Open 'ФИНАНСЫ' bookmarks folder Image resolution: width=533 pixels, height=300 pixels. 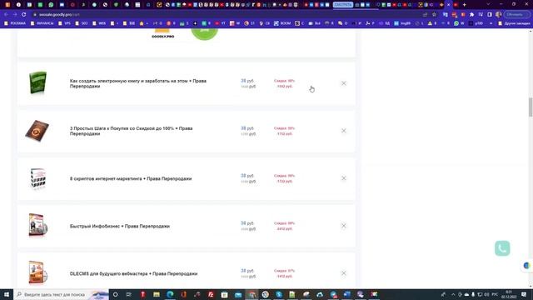[42, 23]
